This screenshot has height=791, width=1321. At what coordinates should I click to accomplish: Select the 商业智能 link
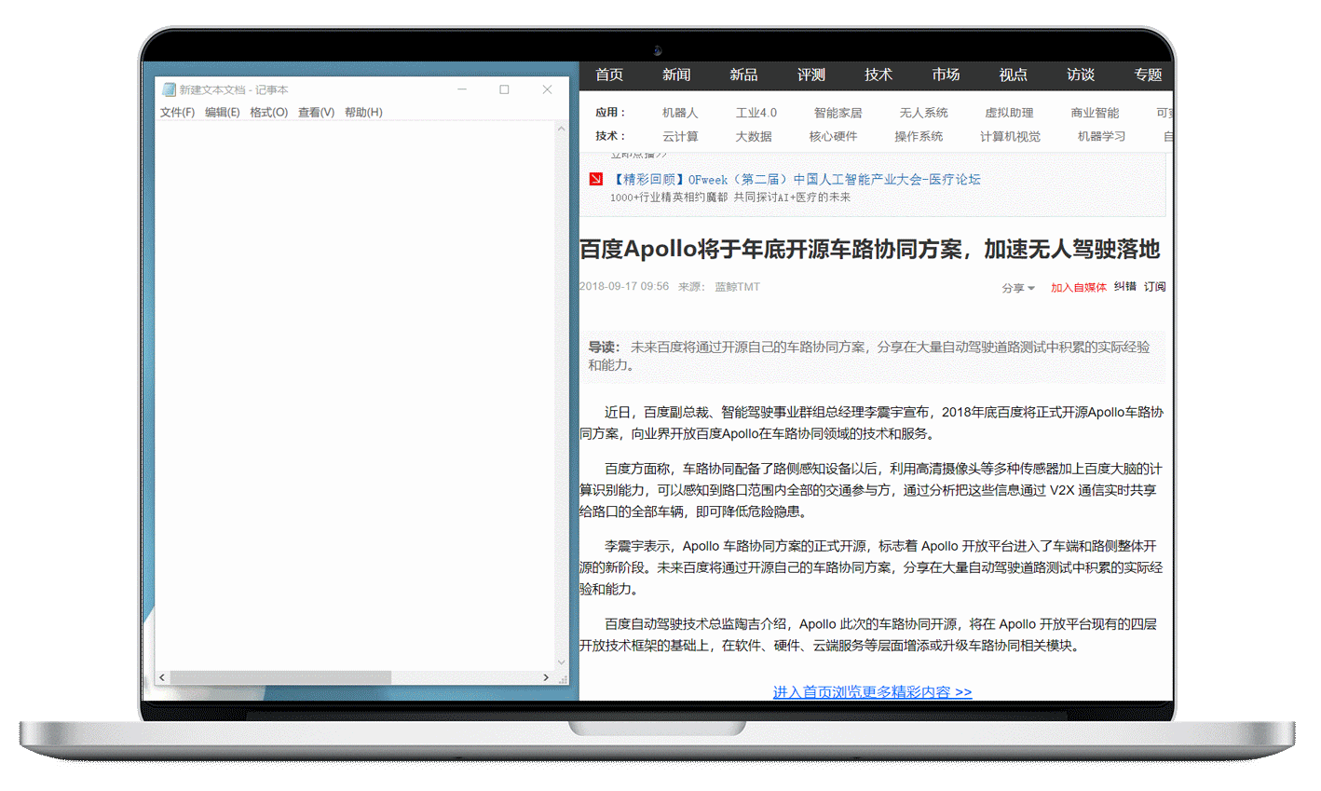coord(1095,113)
